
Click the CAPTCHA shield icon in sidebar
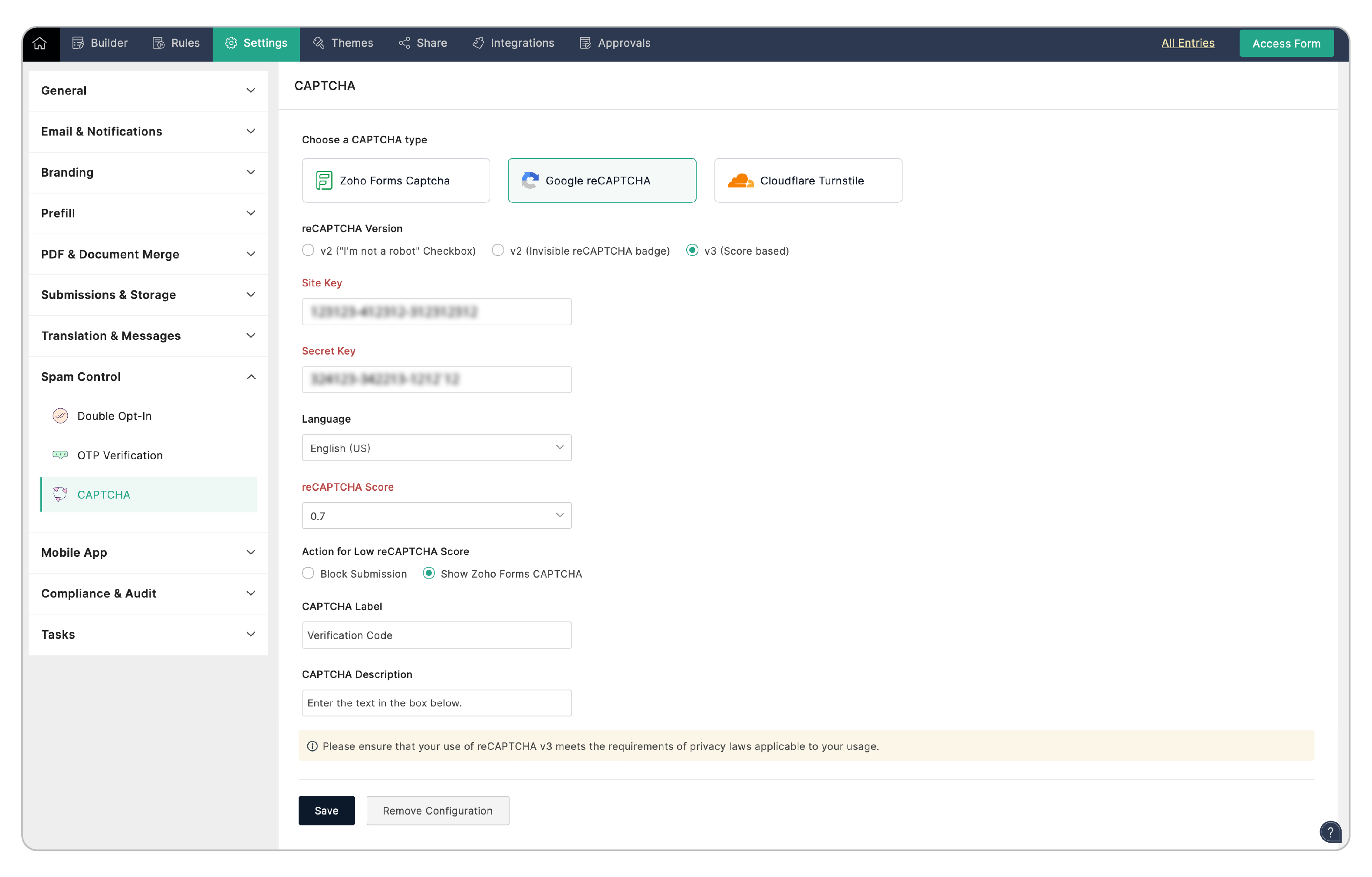click(x=60, y=494)
